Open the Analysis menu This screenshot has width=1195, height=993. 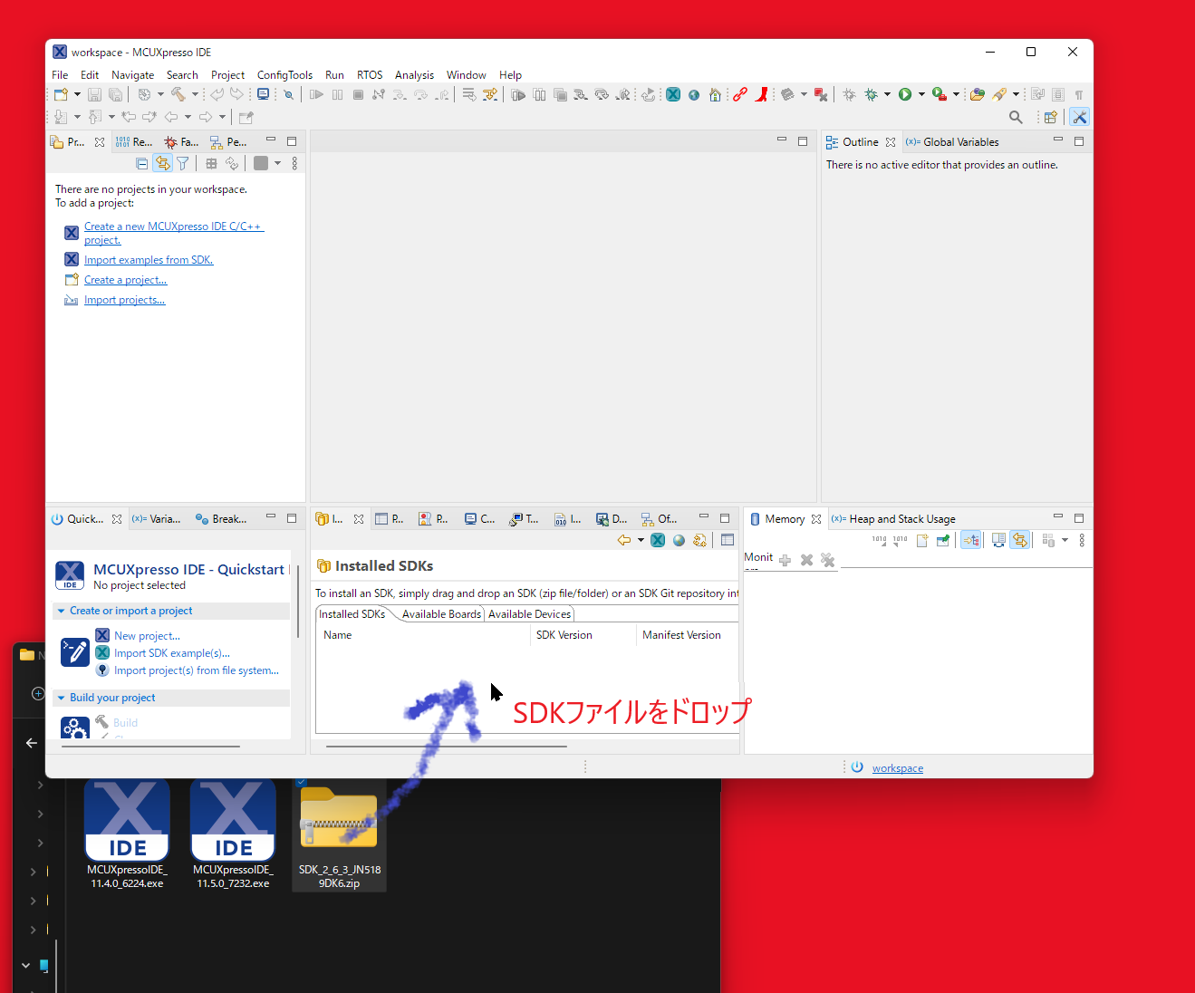414,75
